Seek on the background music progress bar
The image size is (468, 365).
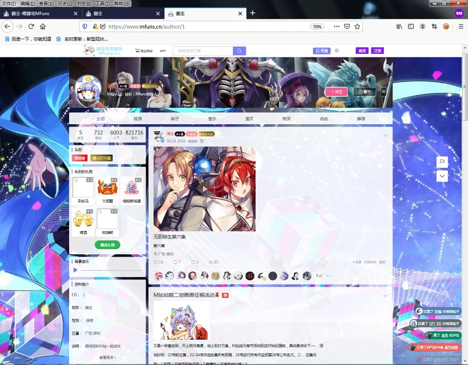point(111,270)
